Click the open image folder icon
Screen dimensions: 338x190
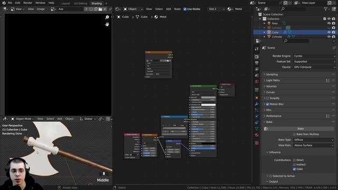[100, 9]
